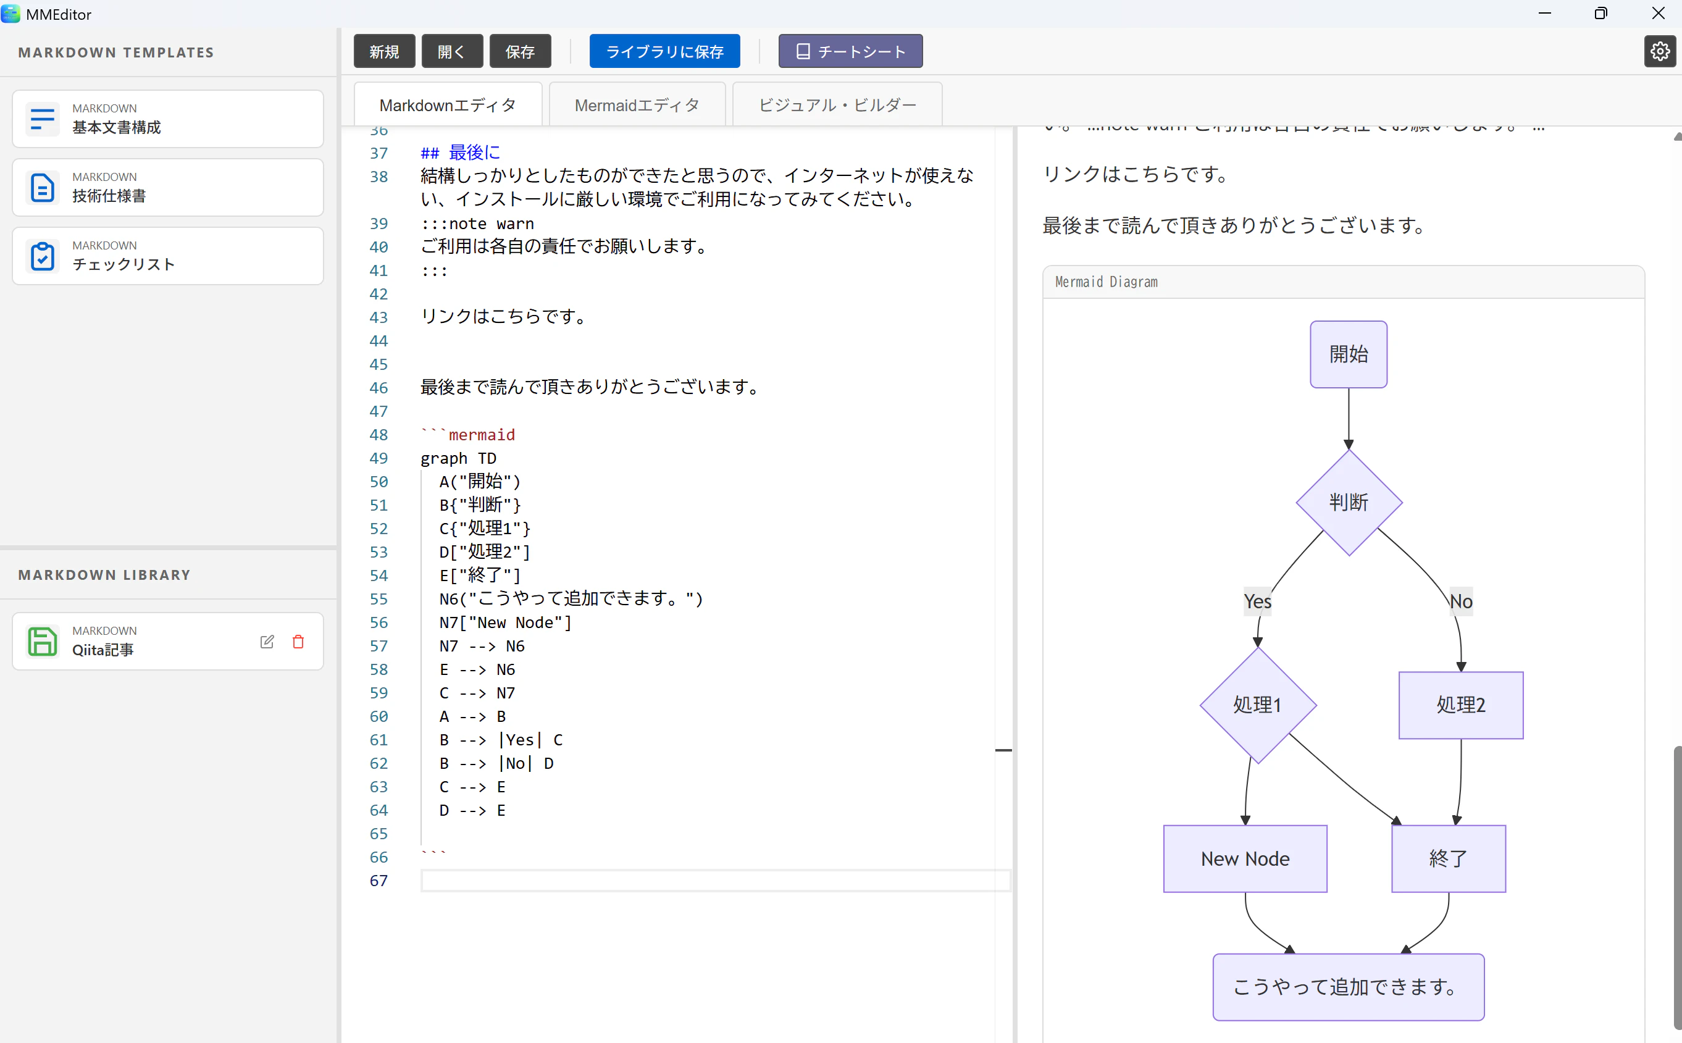The width and height of the screenshot is (1682, 1043).
Task: Click the 判断 diamond node
Action: [1349, 502]
